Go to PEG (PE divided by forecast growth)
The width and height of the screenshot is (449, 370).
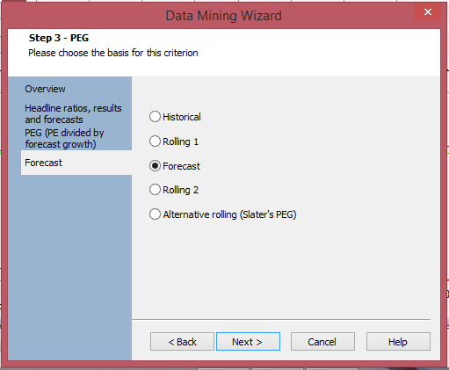click(x=64, y=138)
